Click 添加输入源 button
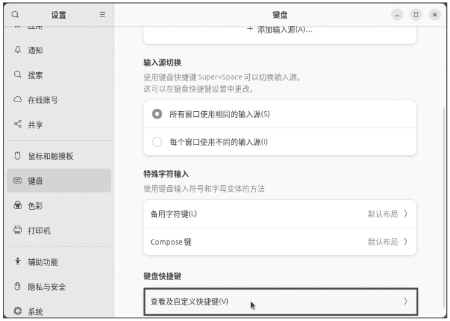 tap(280, 30)
